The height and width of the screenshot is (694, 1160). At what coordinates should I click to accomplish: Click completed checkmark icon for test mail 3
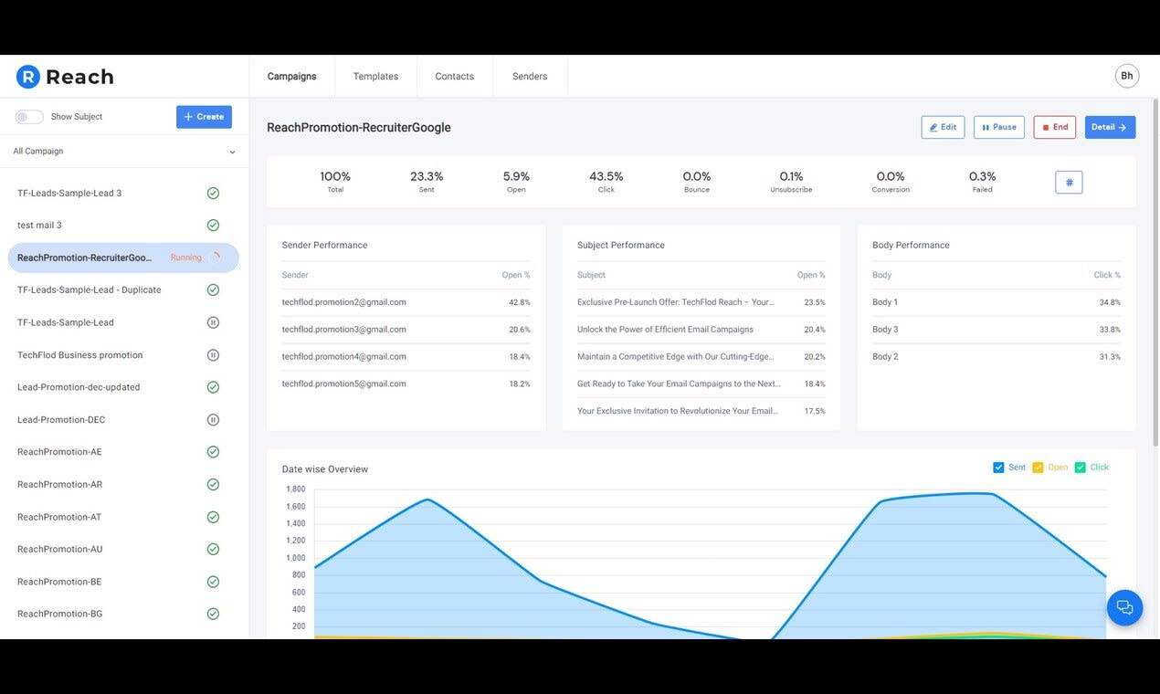click(x=213, y=226)
